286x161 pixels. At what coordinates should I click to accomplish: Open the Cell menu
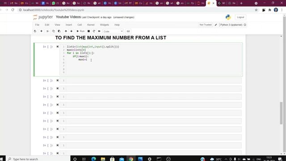[80, 25]
